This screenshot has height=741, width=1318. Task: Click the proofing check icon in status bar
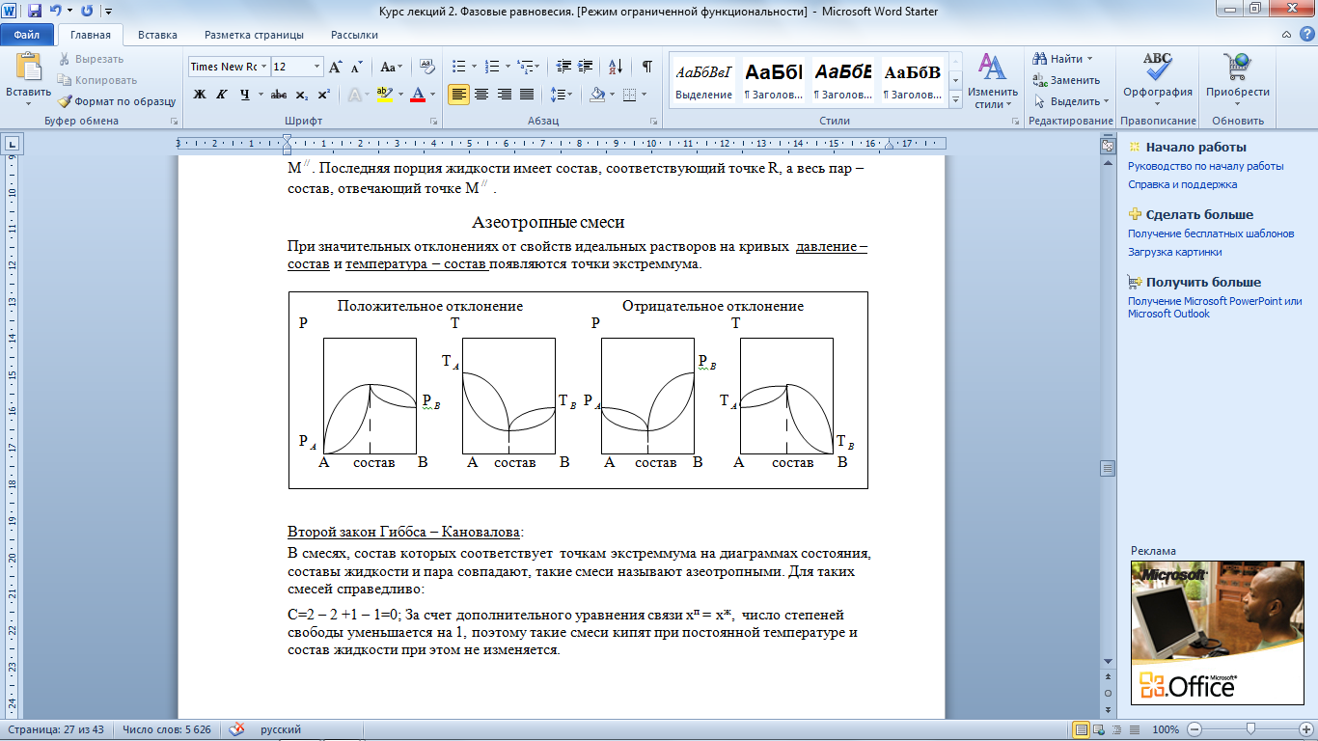(x=236, y=729)
